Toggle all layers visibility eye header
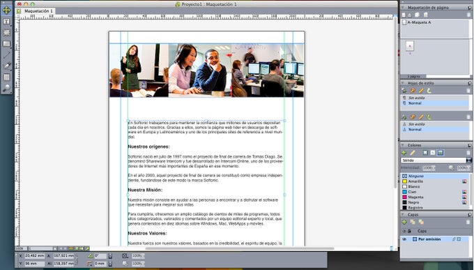474x270 pixels. (x=404, y=231)
